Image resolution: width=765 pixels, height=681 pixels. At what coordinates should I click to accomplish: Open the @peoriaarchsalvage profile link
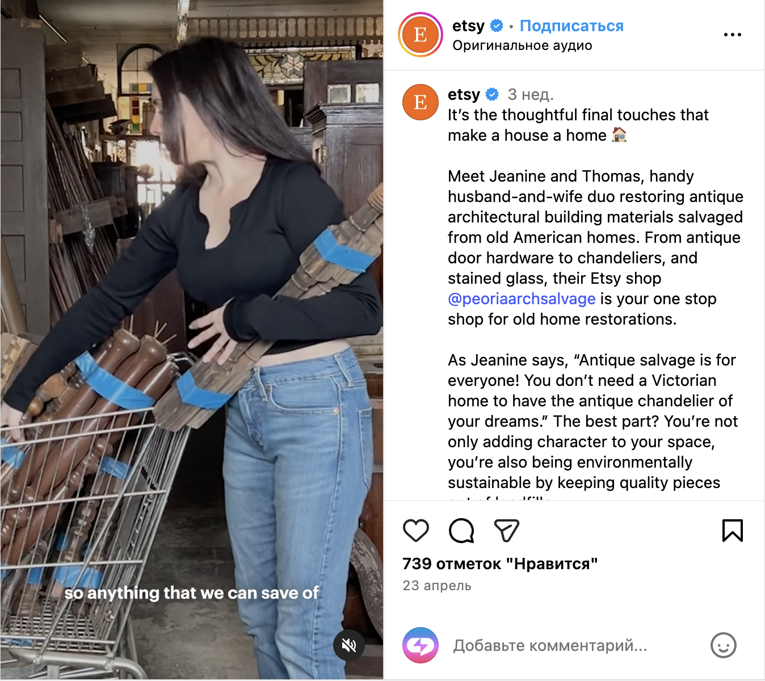tap(522, 299)
